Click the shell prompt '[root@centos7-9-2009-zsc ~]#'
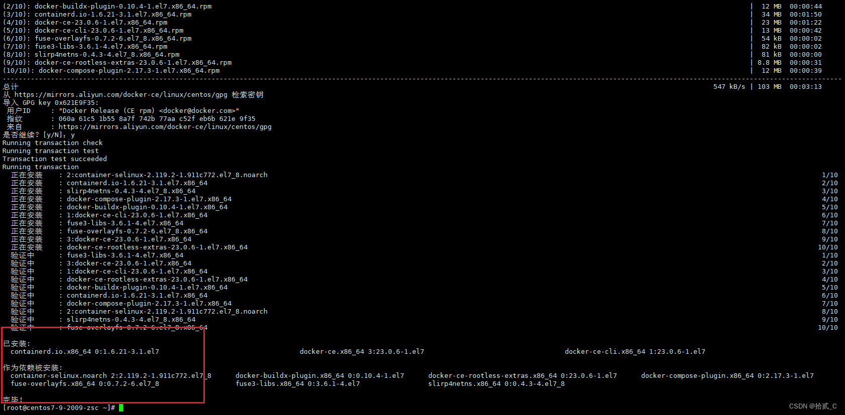 (59, 407)
